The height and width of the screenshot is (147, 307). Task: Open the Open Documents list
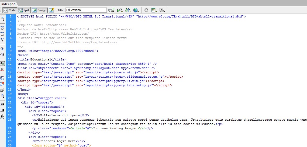pyautogui.click(x=2, y=19)
